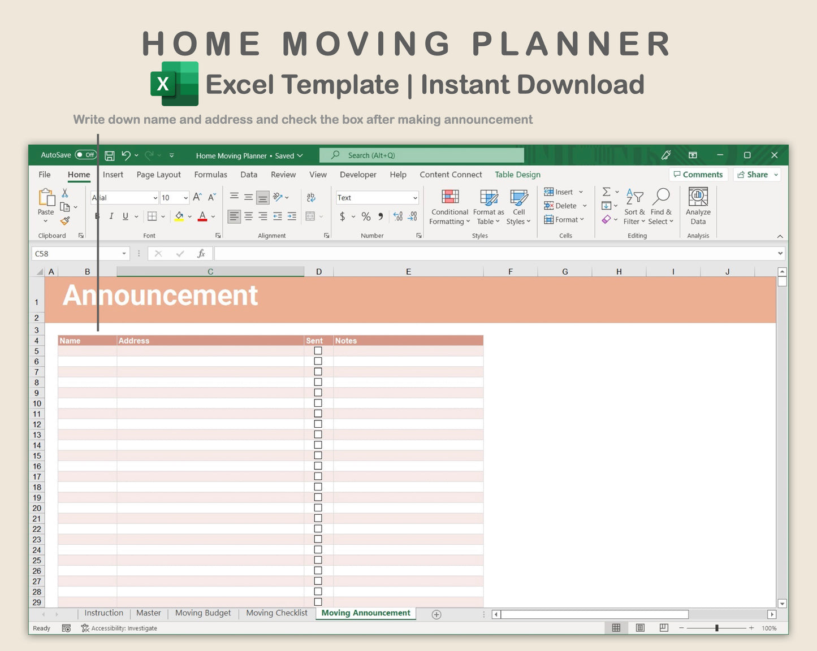The image size is (817, 651).
Task: Switch to the Formulas ribbon tab
Action: coord(210,175)
